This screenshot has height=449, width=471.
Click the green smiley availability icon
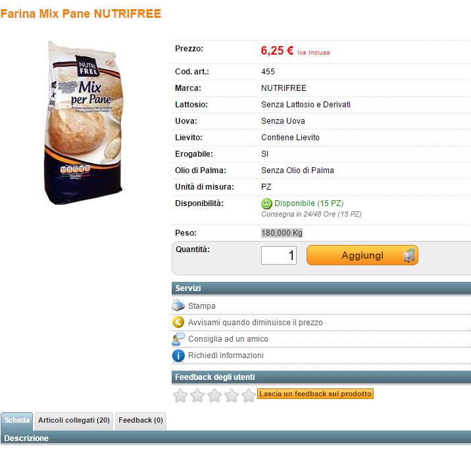point(266,203)
